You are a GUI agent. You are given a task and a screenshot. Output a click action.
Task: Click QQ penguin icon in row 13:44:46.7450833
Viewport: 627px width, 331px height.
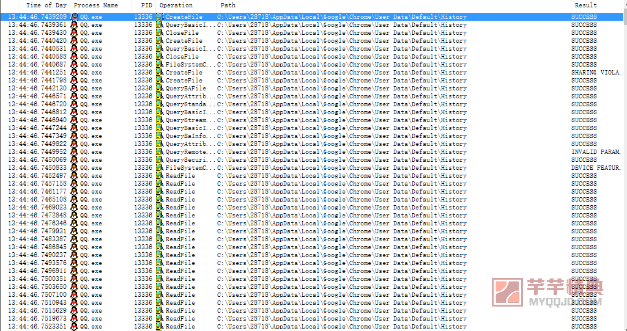[75, 168]
